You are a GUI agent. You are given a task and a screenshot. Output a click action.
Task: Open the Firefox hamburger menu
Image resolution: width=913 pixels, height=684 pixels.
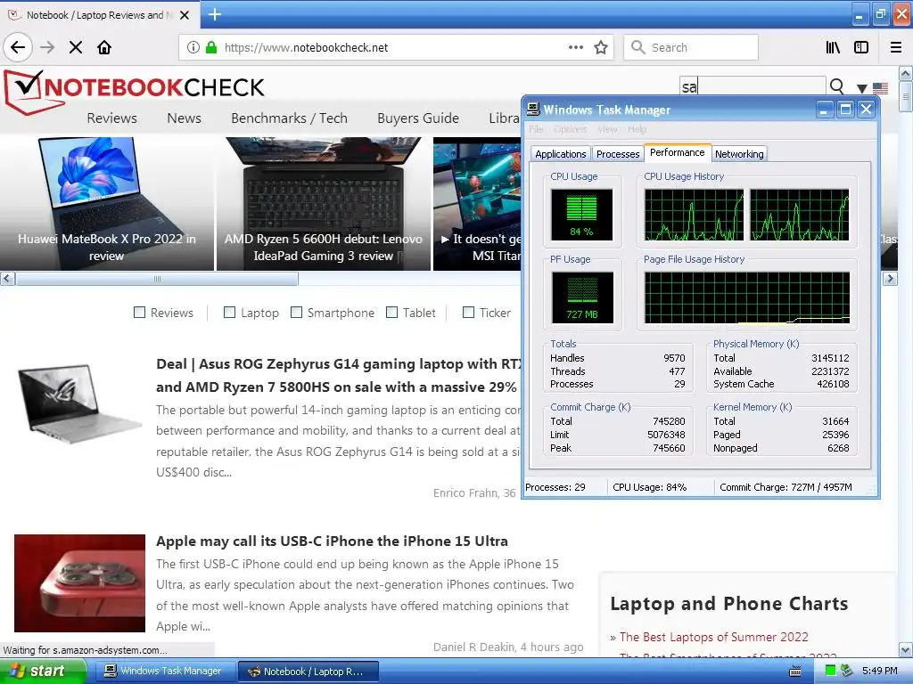[x=895, y=47]
